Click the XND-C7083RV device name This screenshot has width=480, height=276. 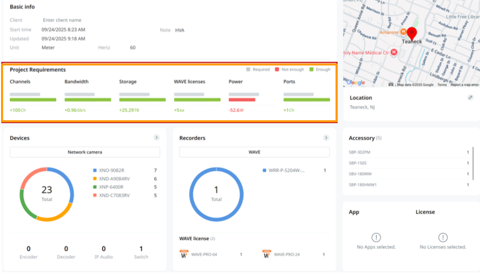pos(114,195)
